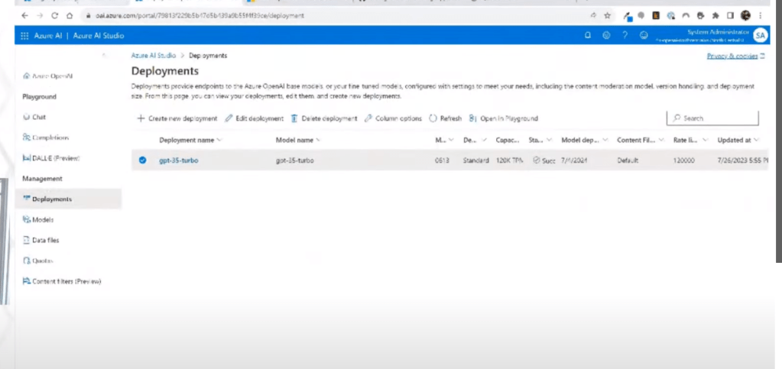Click the 'Default' content filter cell
This screenshot has height=369, width=782.
628,160
